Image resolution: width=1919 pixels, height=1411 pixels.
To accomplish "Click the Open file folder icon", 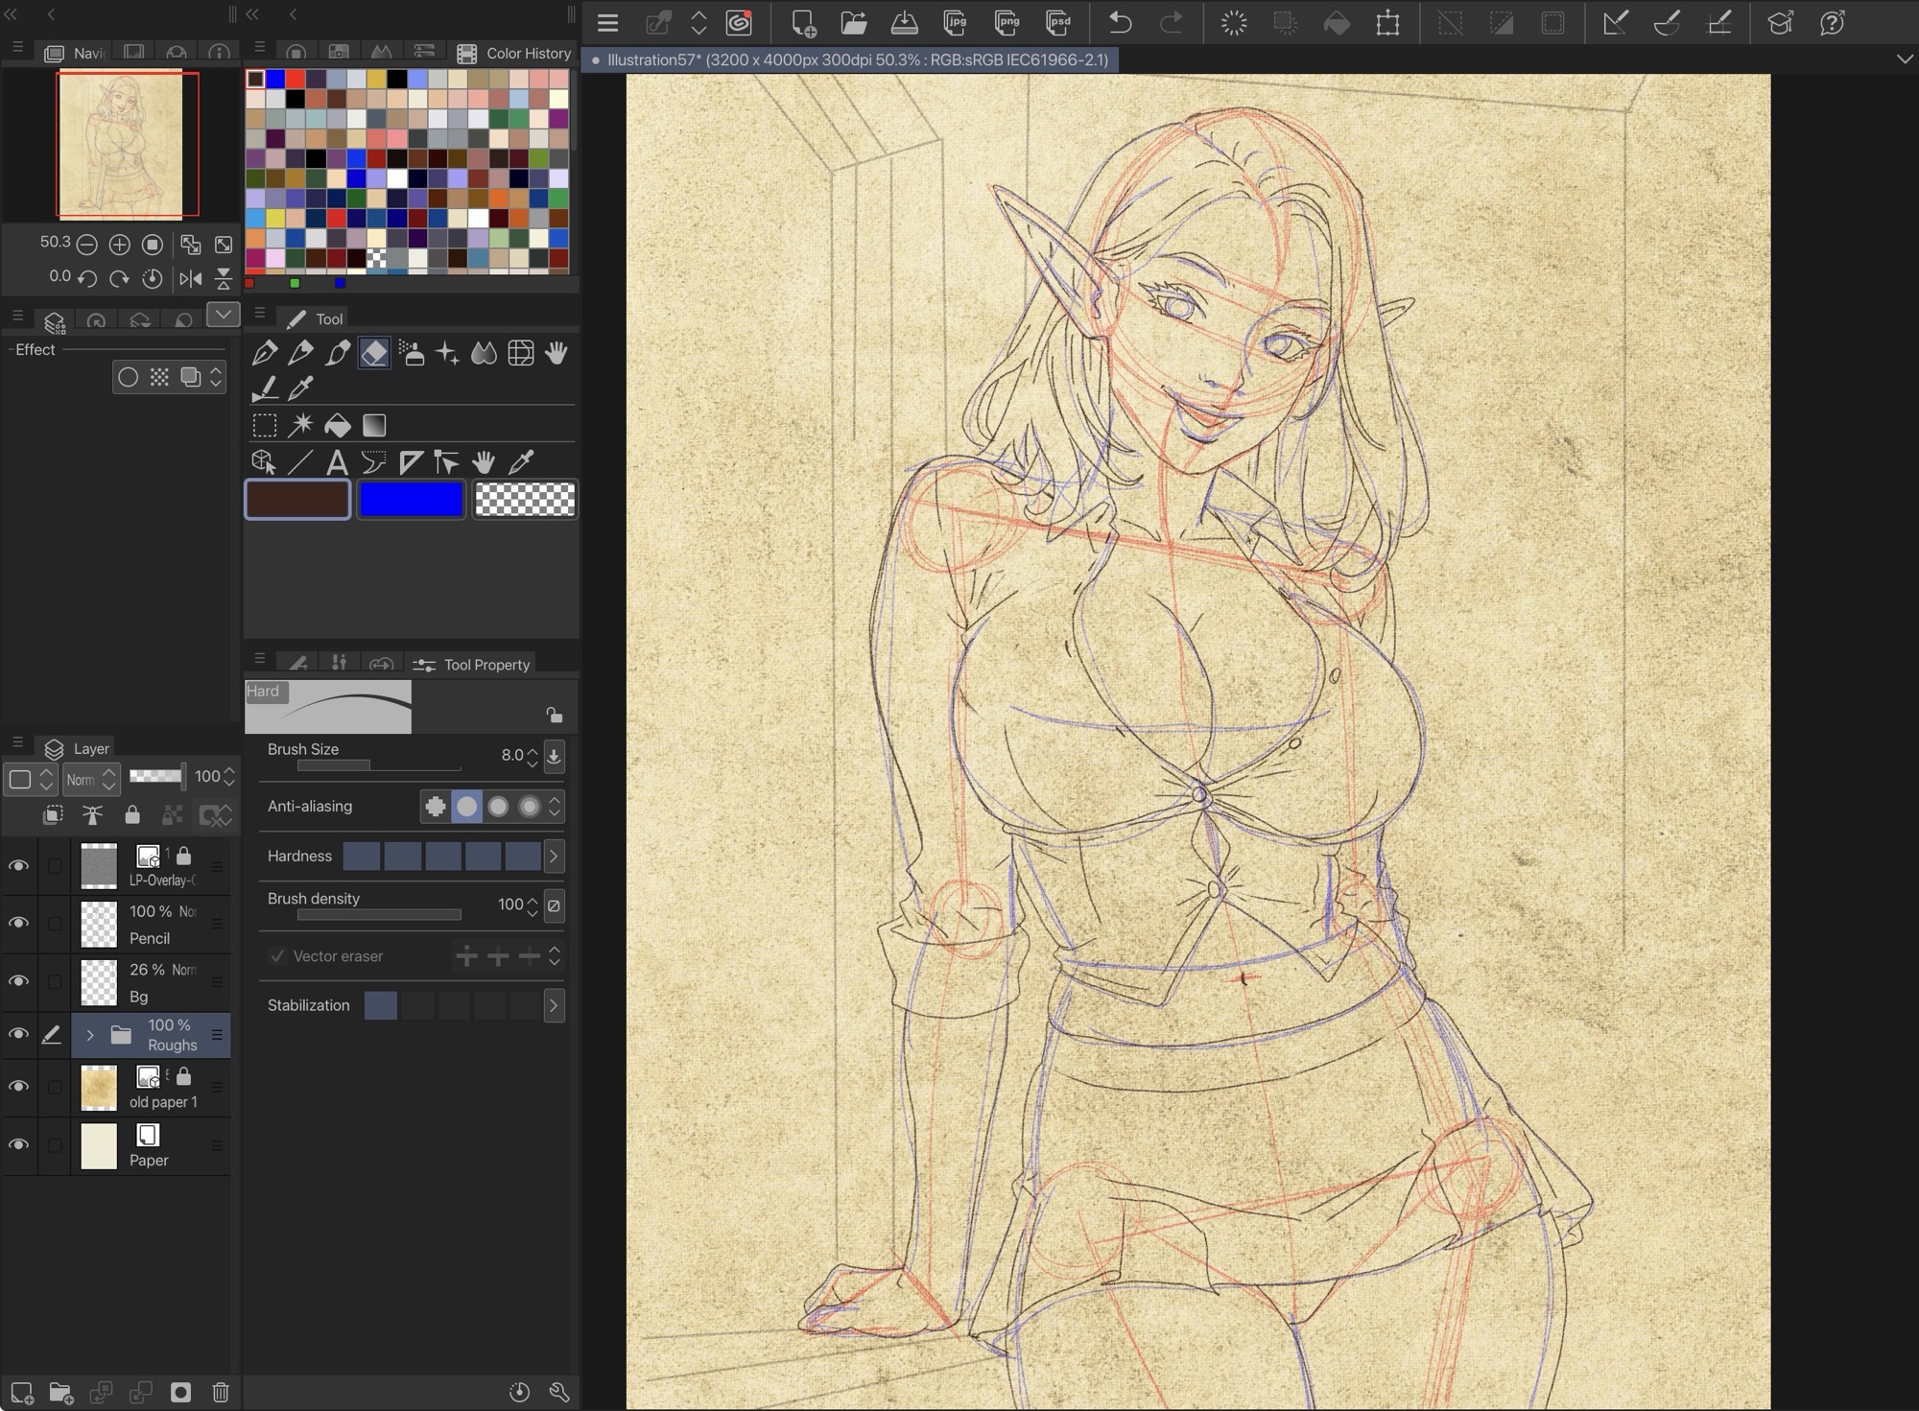I will (x=853, y=23).
